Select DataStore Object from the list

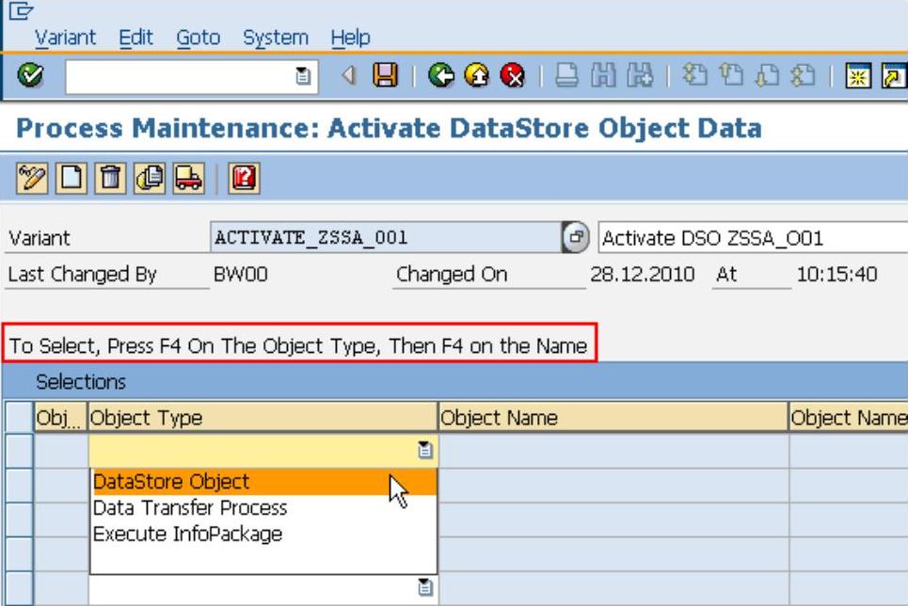(171, 482)
